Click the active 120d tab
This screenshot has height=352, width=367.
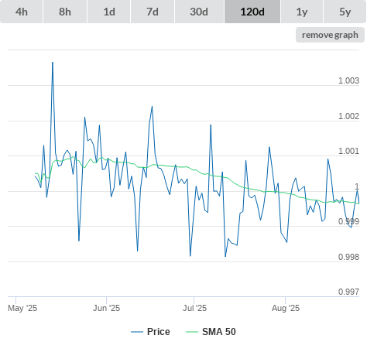coord(252,12)
